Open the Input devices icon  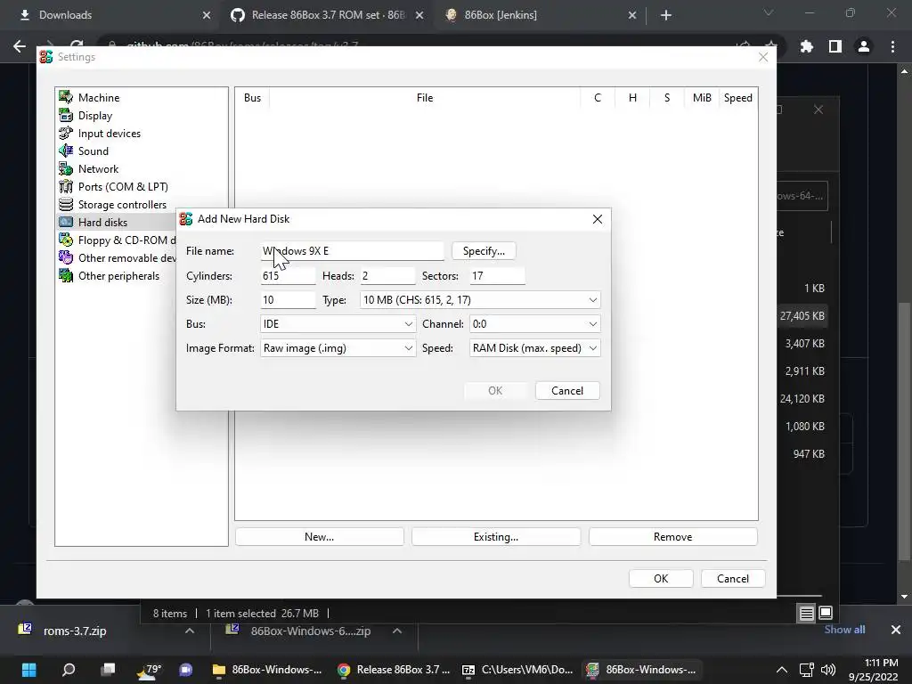tap(66, 134)
